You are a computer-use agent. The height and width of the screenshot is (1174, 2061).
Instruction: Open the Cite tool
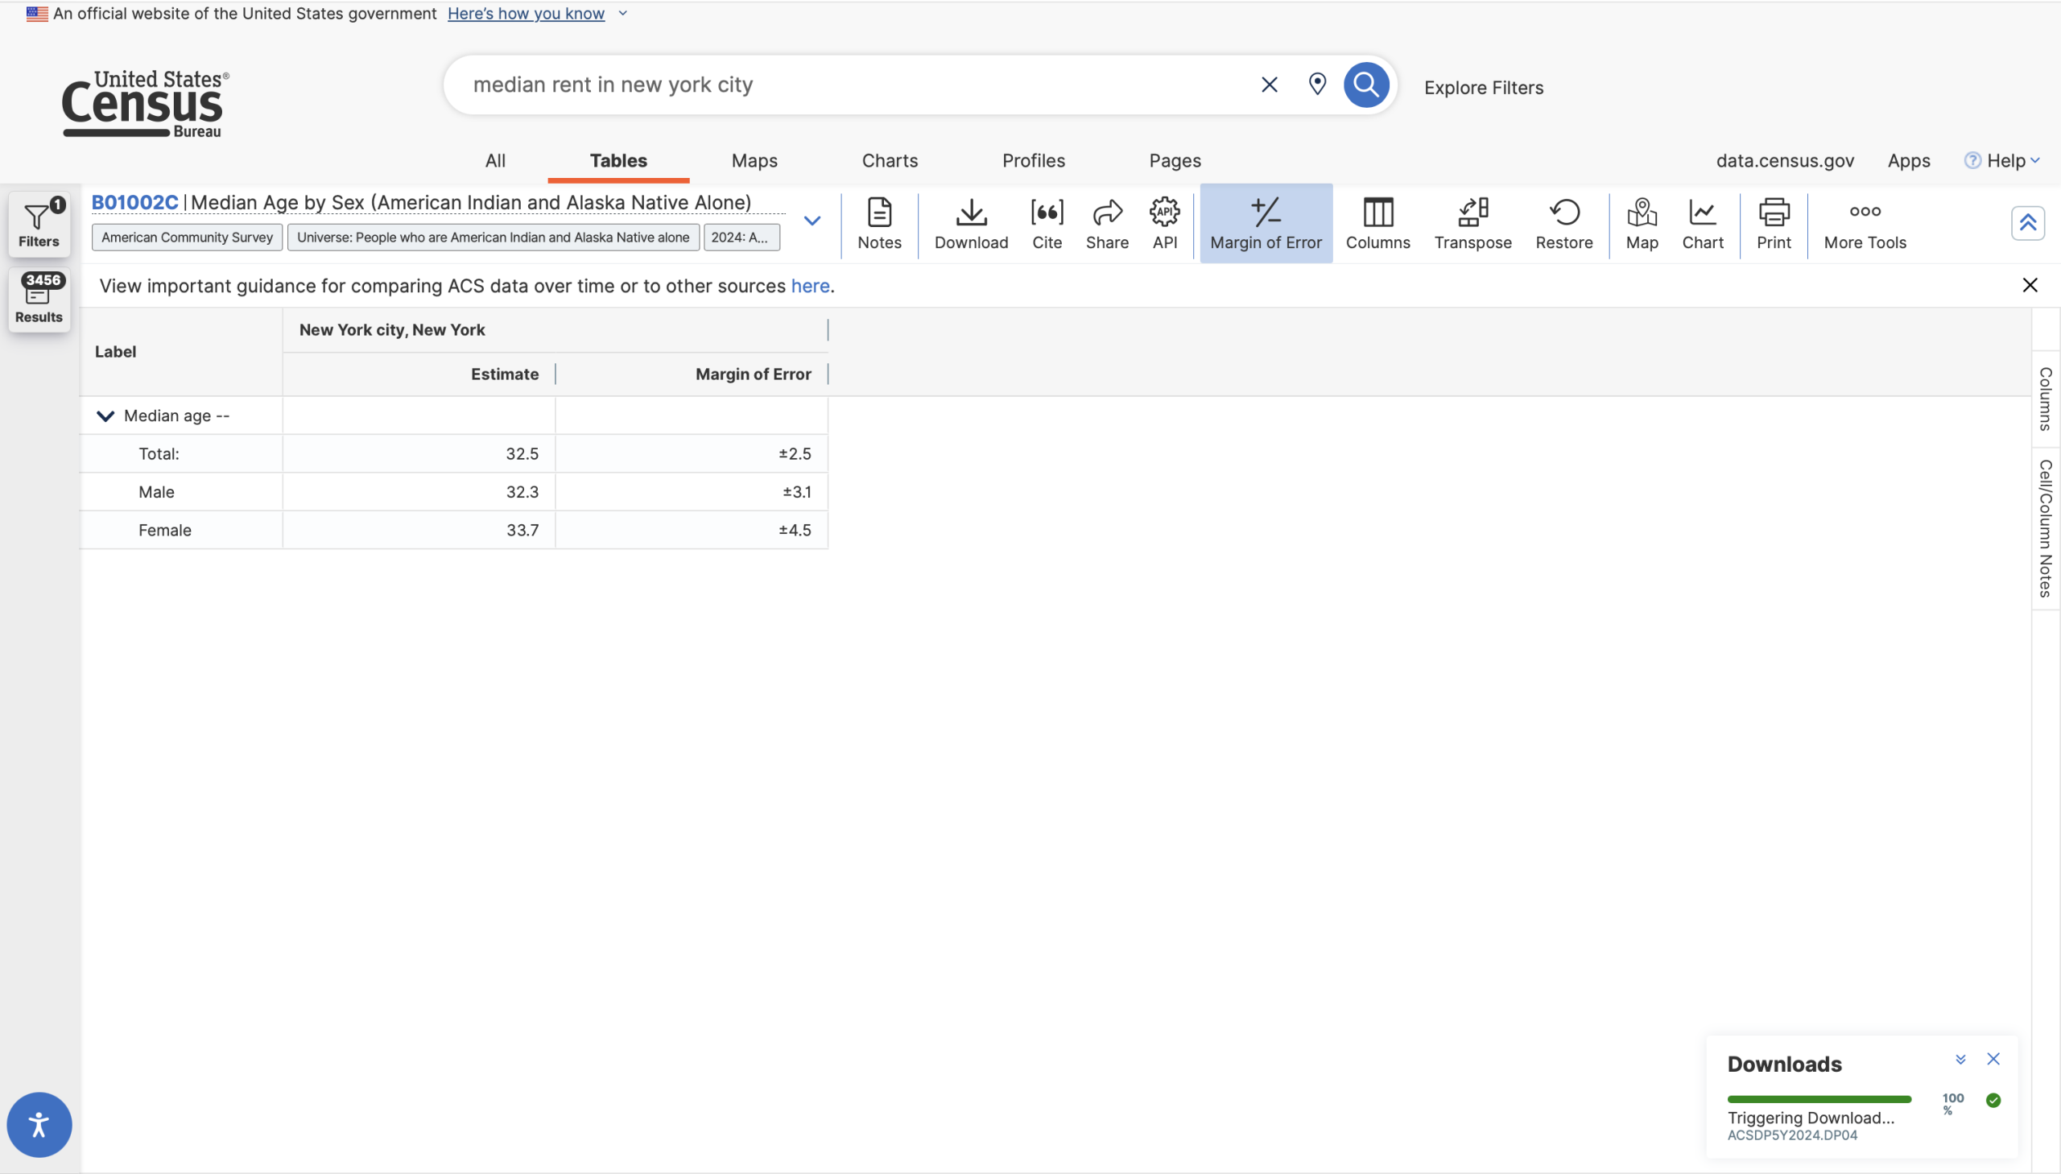1047,223
